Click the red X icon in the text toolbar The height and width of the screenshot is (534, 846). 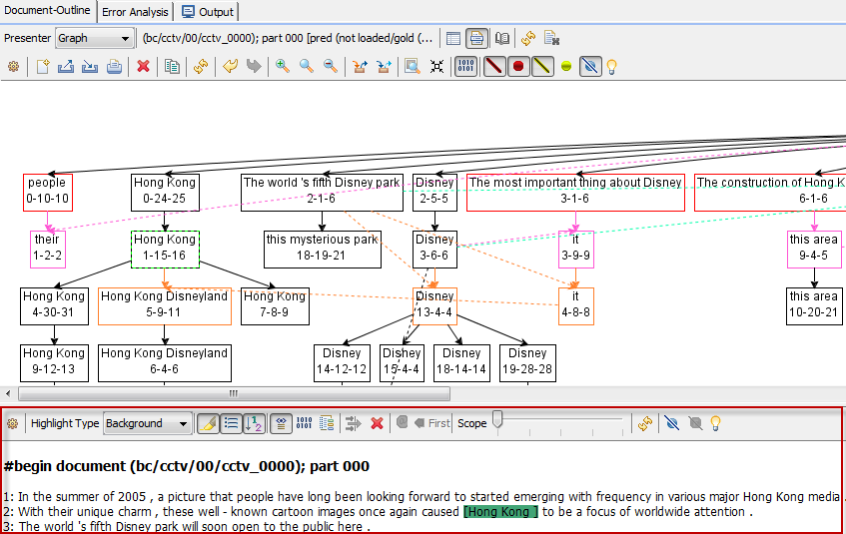click(378, 423)
